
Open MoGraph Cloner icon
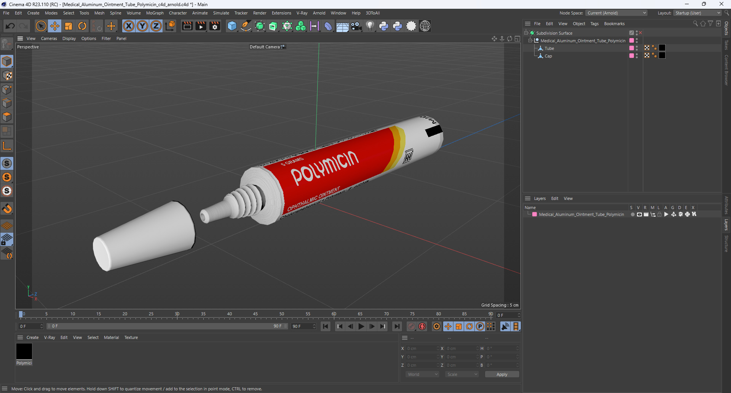301,26
